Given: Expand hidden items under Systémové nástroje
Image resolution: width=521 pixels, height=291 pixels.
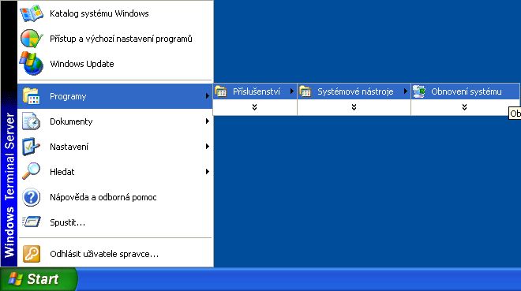Looking at the screenshot, I should (354, 107).
